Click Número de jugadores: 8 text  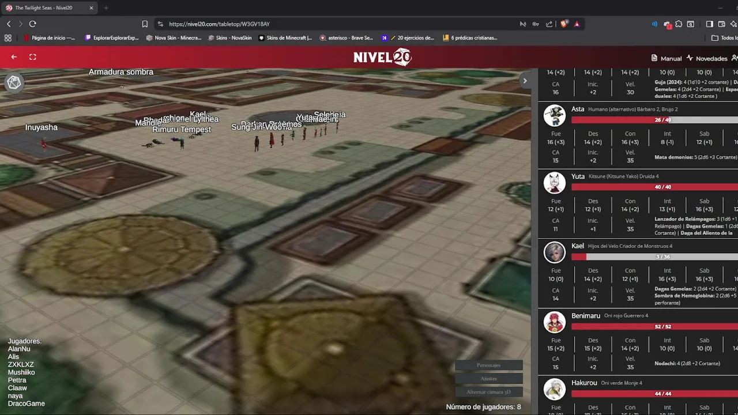483,407
